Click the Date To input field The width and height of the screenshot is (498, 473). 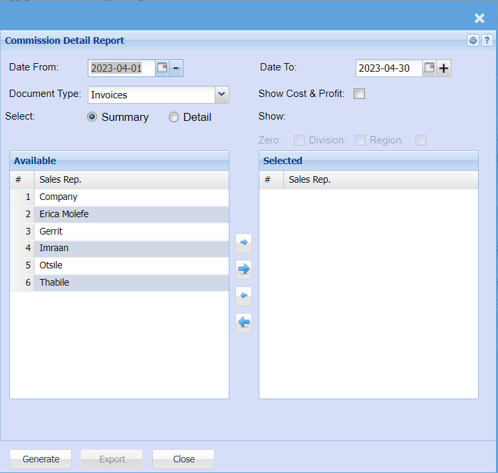tap(388, 68)
